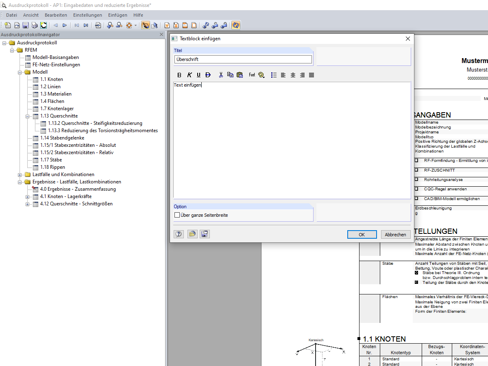Toggle the Rohrleitungsanalyse checkbox in the report
The image size is (488, 366).
[x=416, y=179]
